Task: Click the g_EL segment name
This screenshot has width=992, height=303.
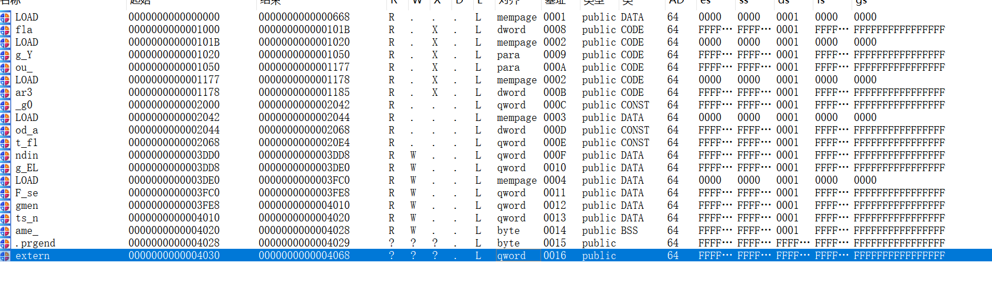Action: point(26,168)
